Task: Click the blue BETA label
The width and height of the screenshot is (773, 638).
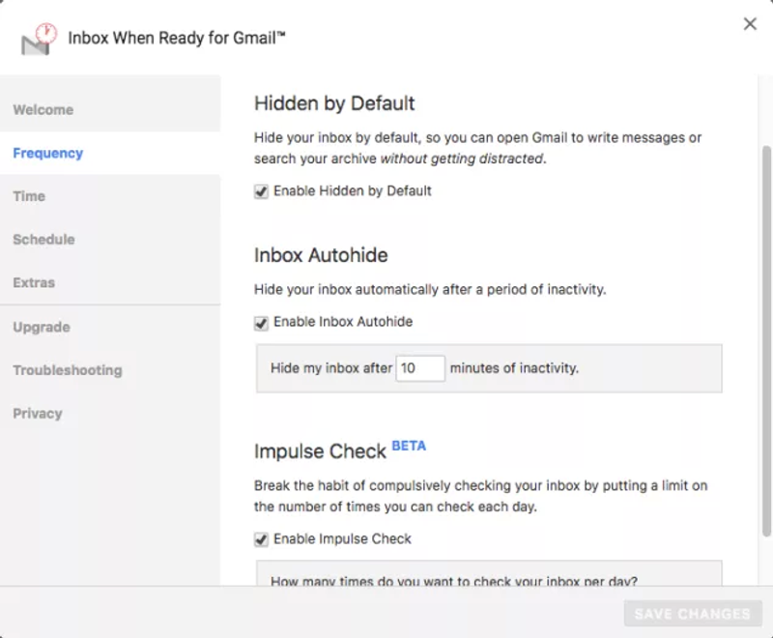Action: click(x=409, y=447)
